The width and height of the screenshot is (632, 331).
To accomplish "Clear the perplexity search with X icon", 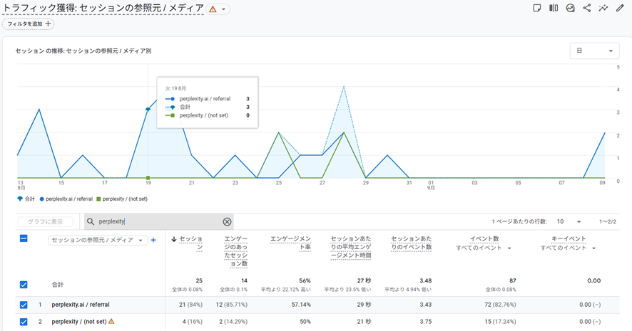I will [227, 221].
